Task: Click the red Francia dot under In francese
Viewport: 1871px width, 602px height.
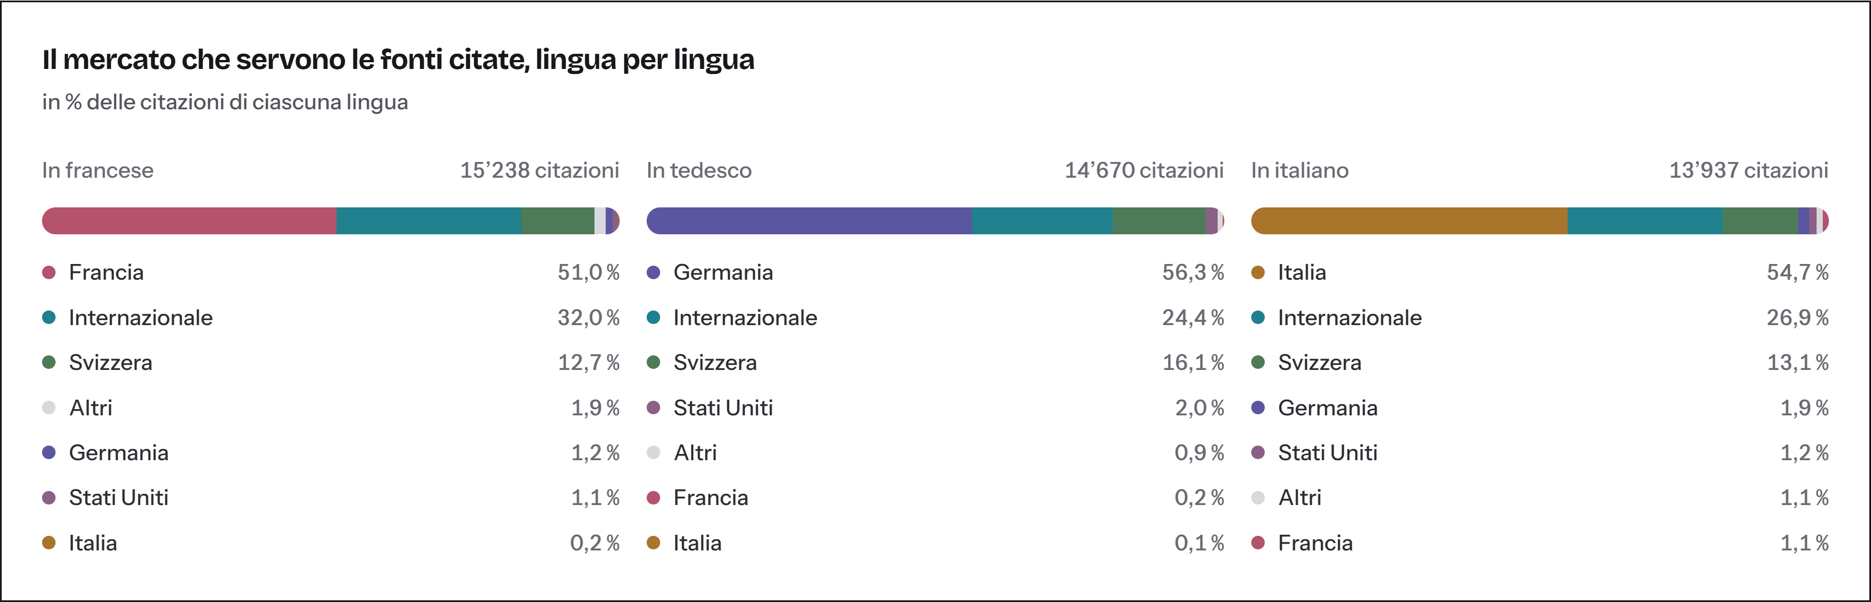Action: [49, 272]
